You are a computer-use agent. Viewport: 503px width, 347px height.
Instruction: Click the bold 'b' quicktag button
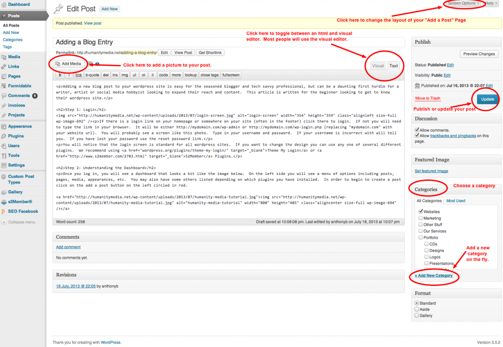pos(60,75)
